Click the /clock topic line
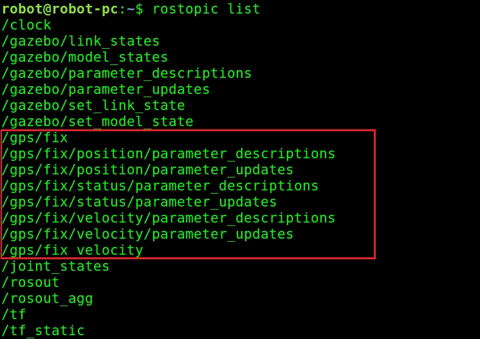This screenshot has height=339, width=480. point(26,25)
